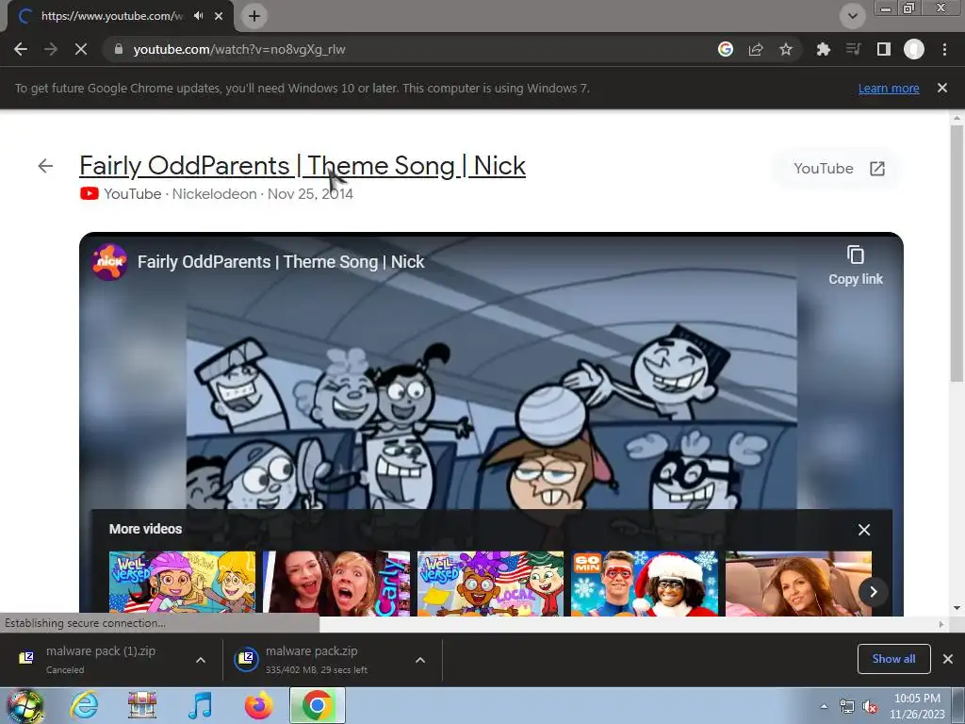This screenshot has width=965, height=724.
Task: Open the Chrome profile avatar
Action: coord(914,49)
